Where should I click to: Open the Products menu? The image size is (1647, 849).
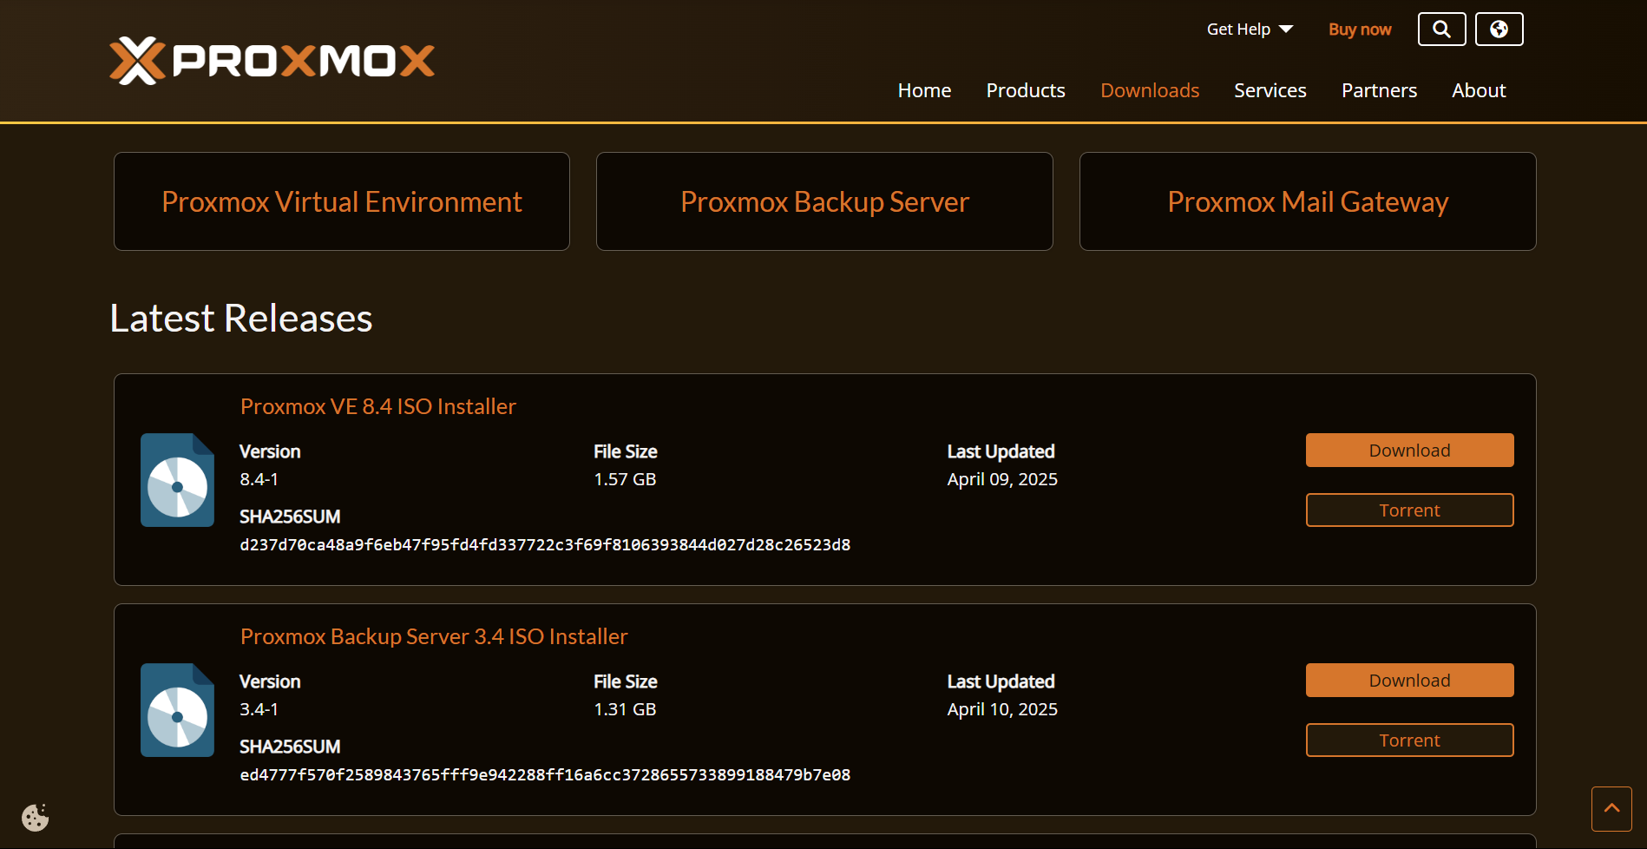click(x=1026, y=90)
